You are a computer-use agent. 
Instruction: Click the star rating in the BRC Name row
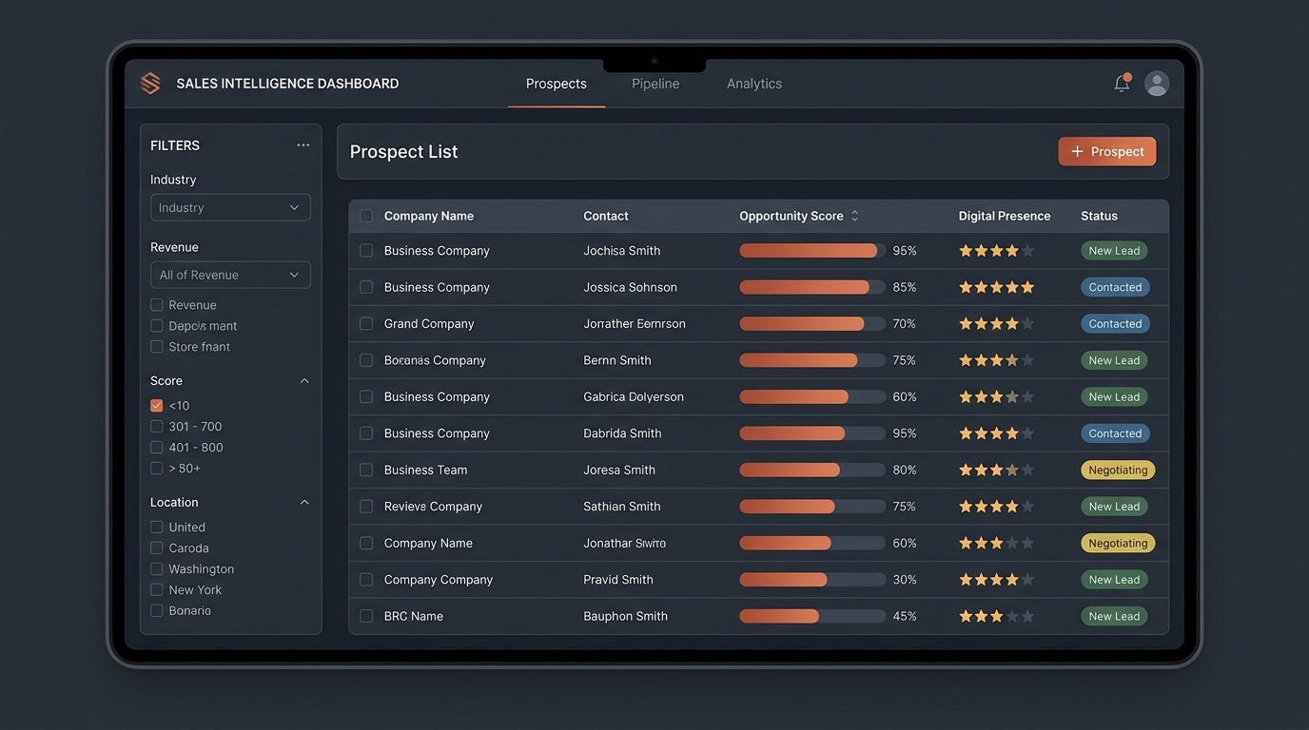996,616
